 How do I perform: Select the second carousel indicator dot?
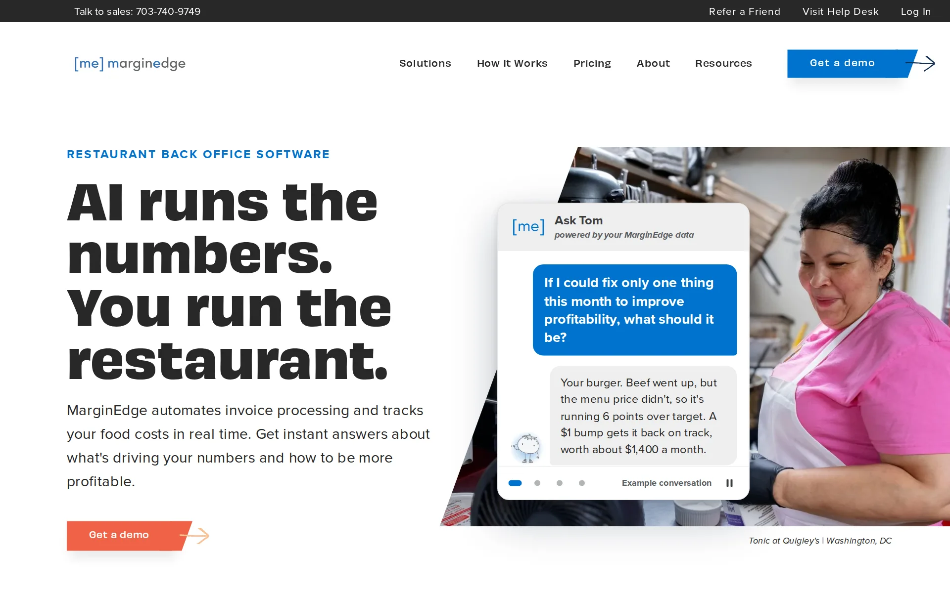coord(537,483)
